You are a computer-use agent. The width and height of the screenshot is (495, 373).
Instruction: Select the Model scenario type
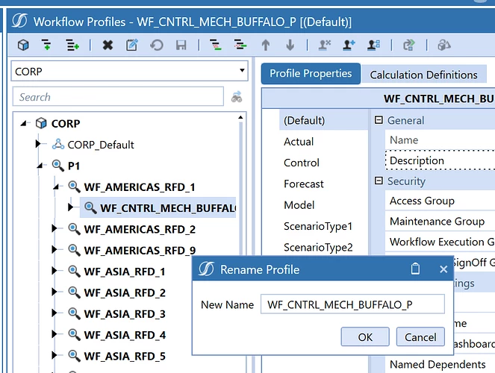pos(323,205)
